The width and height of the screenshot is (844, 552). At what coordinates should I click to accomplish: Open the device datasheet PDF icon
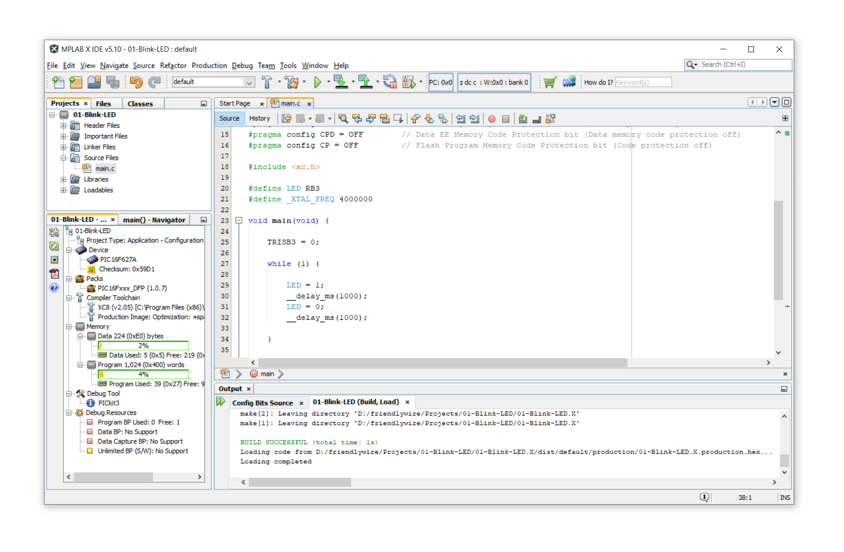(x=54, y=274)
